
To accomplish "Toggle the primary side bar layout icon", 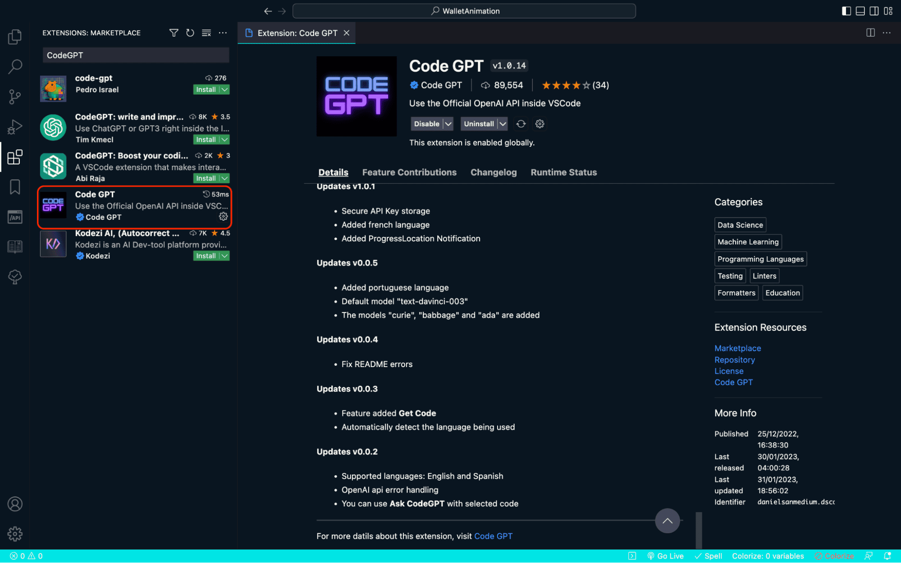I will [846, 11].
